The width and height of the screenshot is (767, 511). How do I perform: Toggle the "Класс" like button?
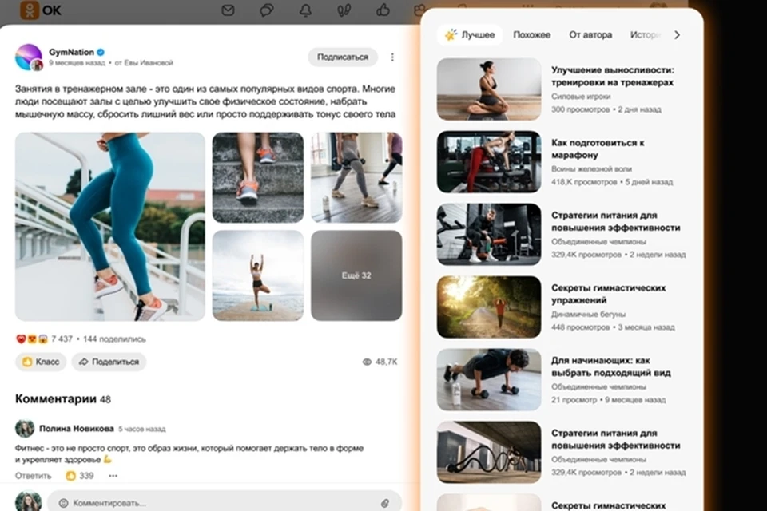(x=41, y=362)
